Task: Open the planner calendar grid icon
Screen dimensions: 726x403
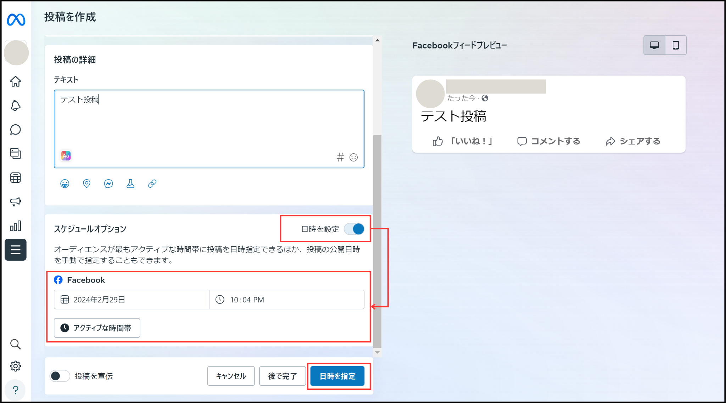Action: click(16, 177)
